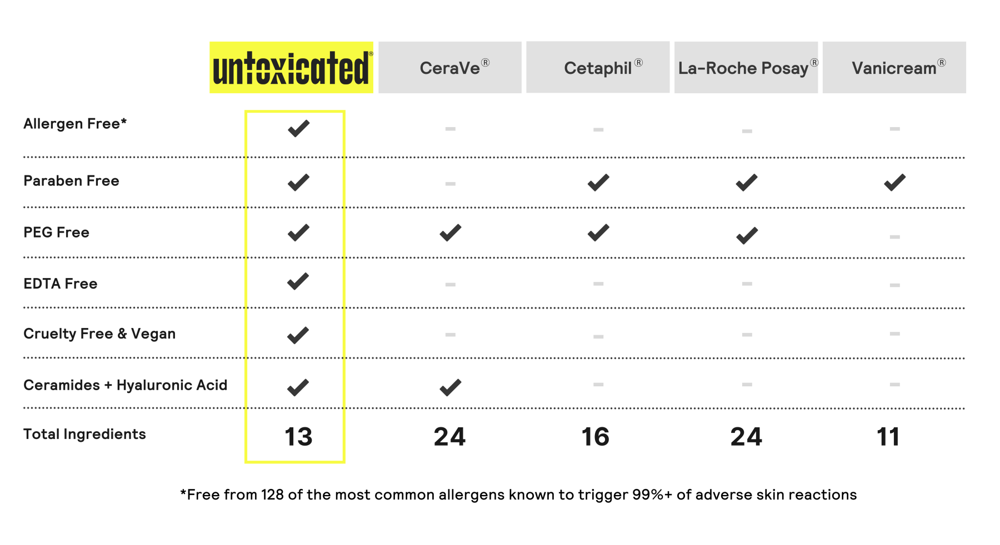1000x545 pixels.
Task: Click Vanicream's total ingredients number 11
Action: tap(888, 437)
